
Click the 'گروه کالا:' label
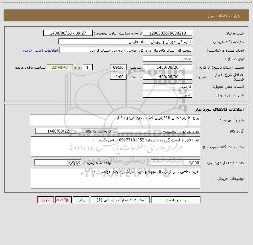click(x=236, y=131)
